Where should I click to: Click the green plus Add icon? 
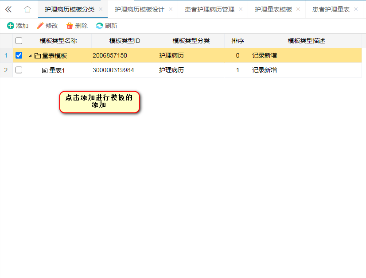11,26
